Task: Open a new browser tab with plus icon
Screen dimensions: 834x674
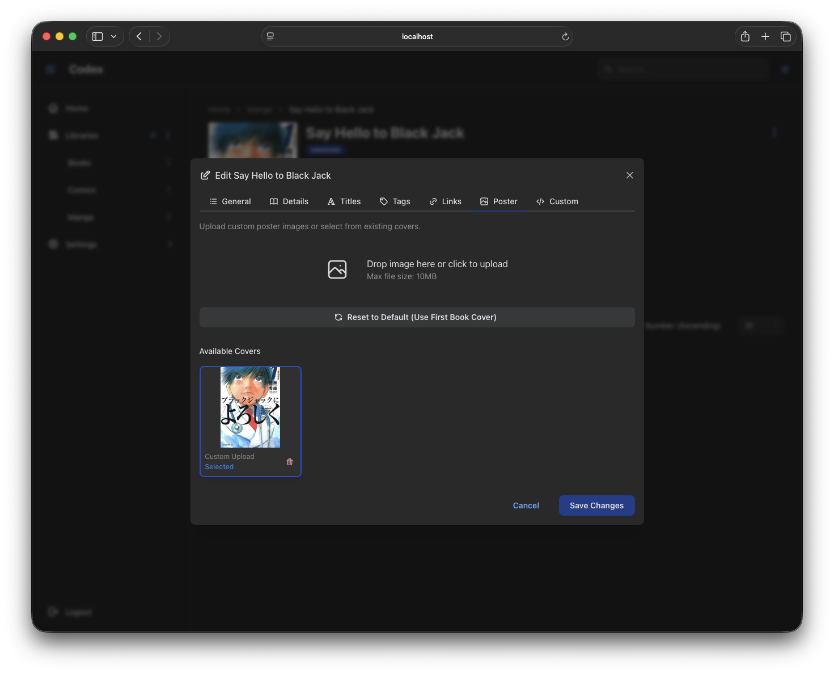Action: pyautogui.click(x=765, y=36)
